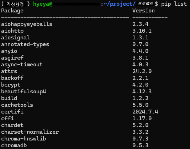Image resolution: width=190 pixels, height=149 pixels.
Task: Click version 1.2.2 of build
Action: click(140, 98)
